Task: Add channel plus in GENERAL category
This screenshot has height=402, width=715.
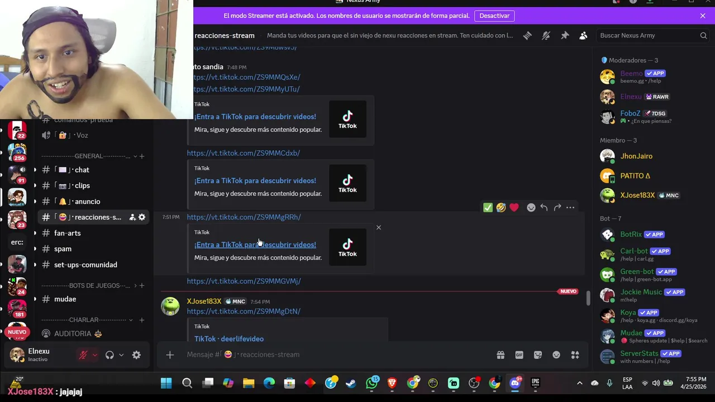Action: [142, 156]
